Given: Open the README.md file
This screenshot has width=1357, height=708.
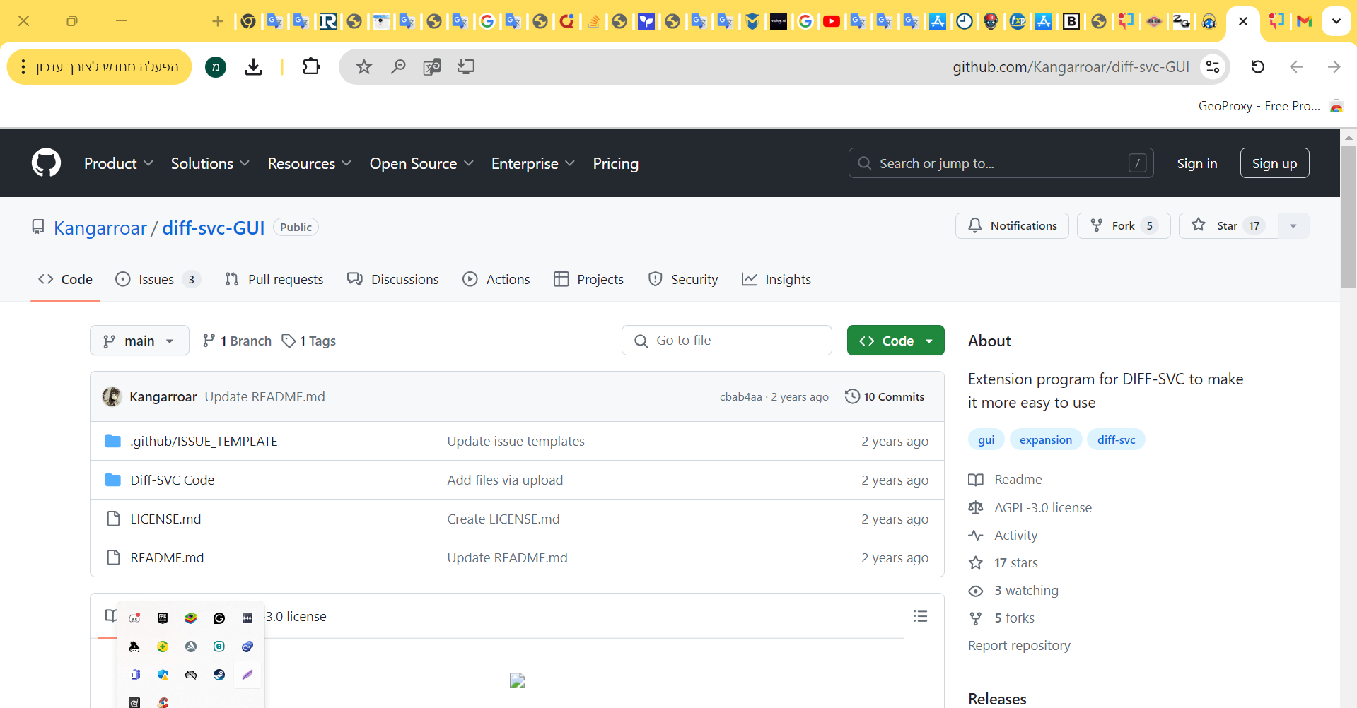Looking at the screenshot, I should (167, 557).
